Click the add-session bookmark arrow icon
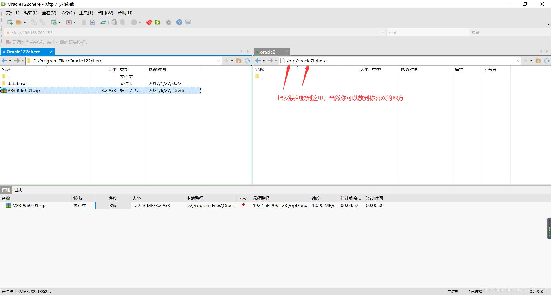 [8, 42]
